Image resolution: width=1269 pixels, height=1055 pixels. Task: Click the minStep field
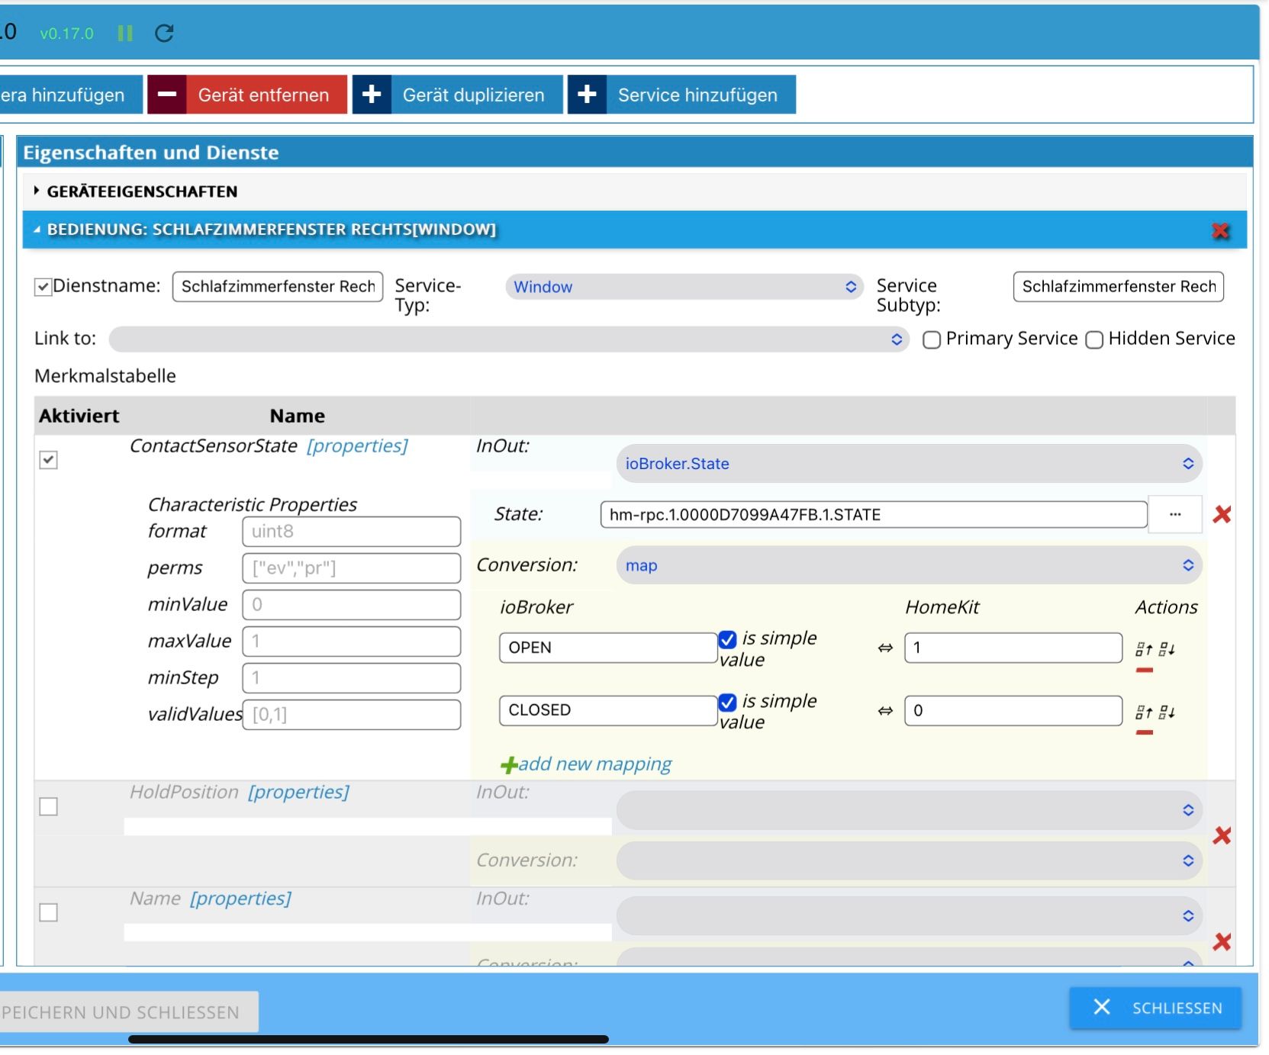[352, 678]
